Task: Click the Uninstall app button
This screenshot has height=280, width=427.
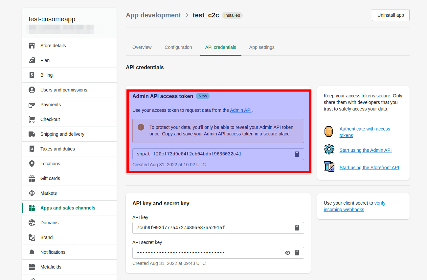Action: tap(391, 15)
